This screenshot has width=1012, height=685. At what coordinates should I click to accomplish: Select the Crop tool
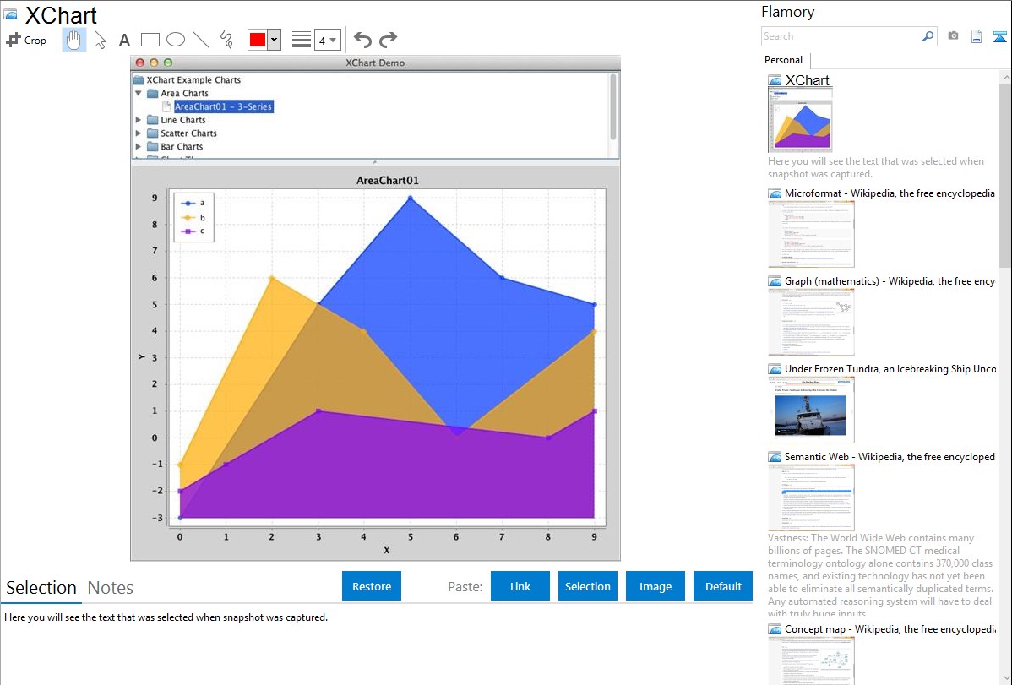point(26,40)
